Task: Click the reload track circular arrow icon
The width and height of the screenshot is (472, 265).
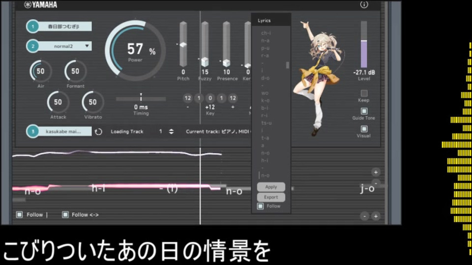Action: coord(98,132)
